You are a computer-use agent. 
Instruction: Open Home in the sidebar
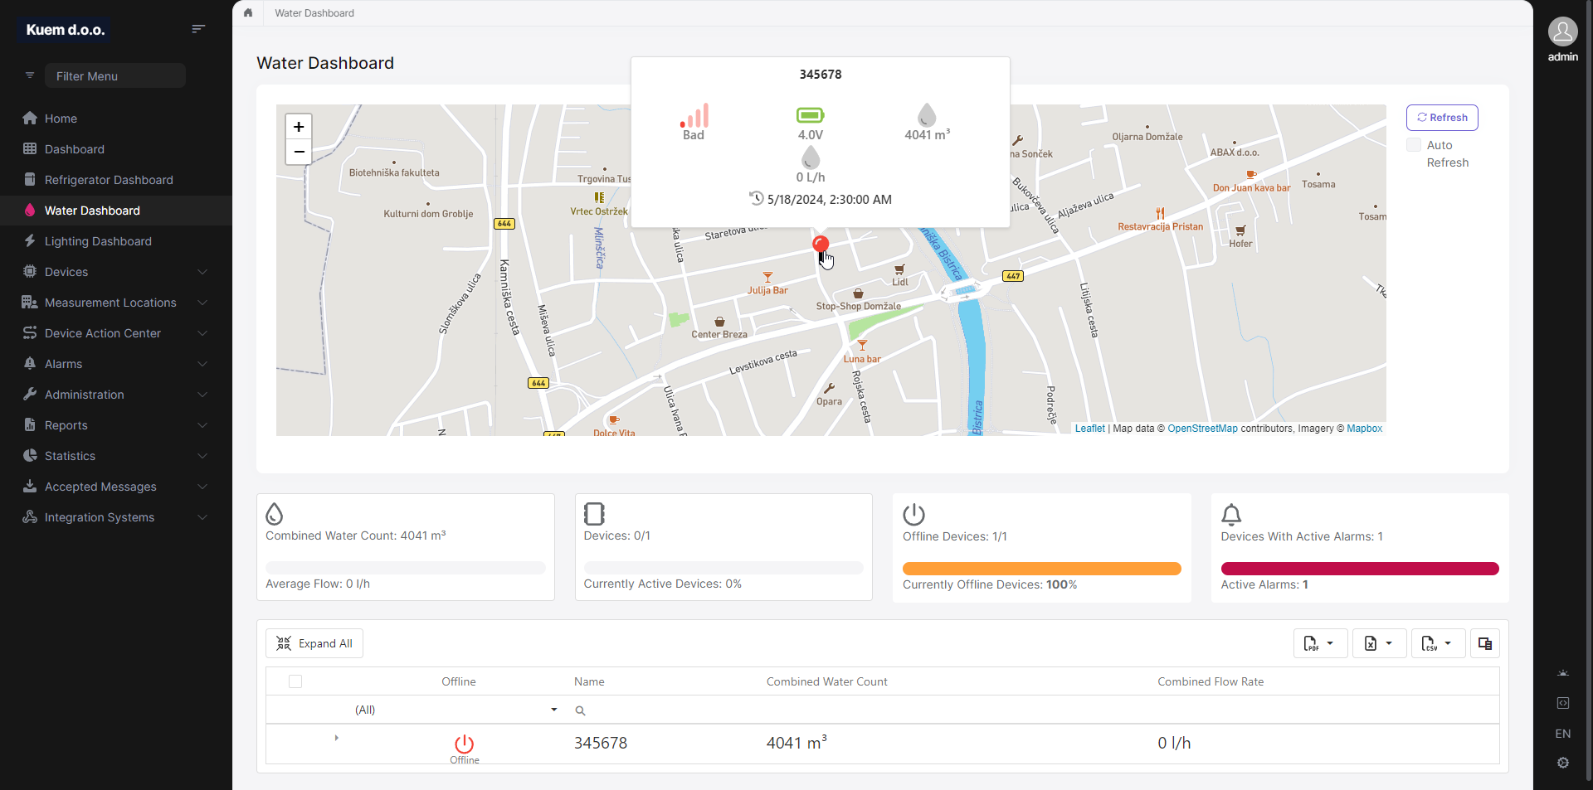(x=115, y=119)
